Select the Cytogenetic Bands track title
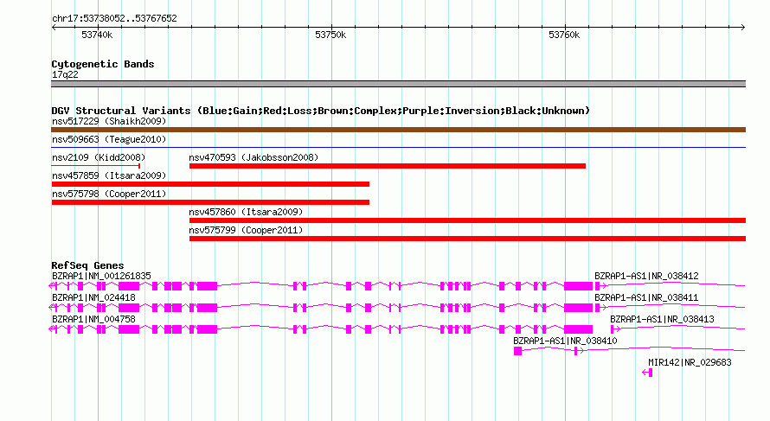This screenshot has height=421, width=770. (103, 64)
